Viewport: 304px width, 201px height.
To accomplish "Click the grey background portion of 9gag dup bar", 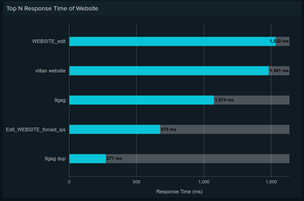I will [204, 159].
